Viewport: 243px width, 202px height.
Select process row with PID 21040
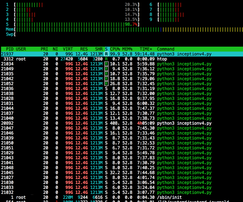[x=121, y=118]
